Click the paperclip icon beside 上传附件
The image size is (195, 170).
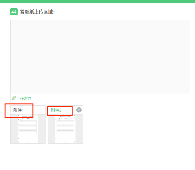[x=14, y=98]
